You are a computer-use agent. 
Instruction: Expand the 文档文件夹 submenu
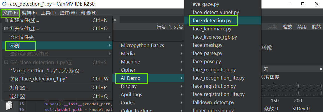tap(57, 37)
